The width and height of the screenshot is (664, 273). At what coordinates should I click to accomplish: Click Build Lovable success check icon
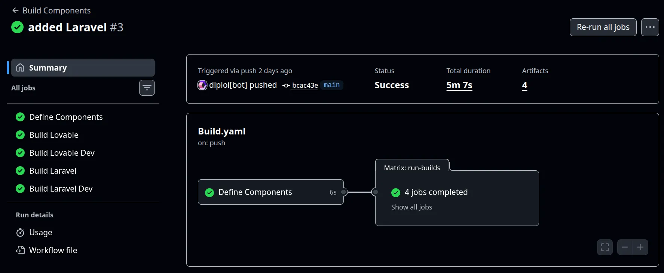(x=20, y=135)
